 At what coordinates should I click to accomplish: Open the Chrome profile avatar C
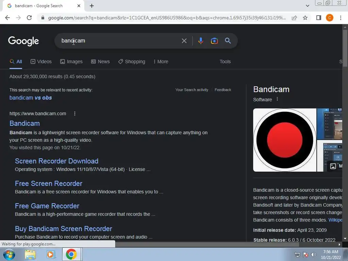tap(330, 18)
